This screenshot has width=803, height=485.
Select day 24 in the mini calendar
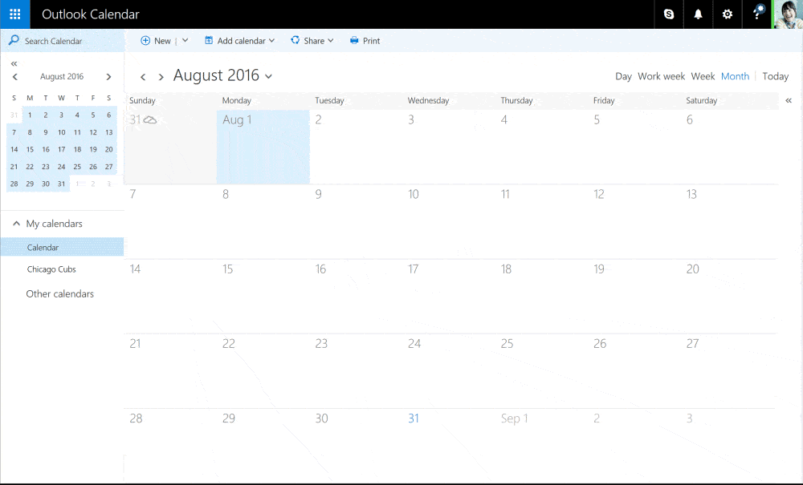click(x=62, y=167)
